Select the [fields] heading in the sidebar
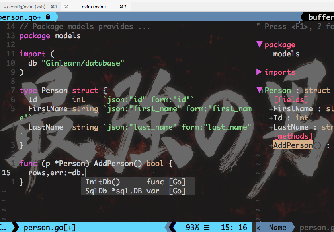The width and height of the screenshot is (334, 232). click(291, 99)
